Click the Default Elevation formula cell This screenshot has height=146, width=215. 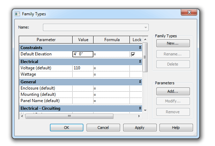[111, 54]
